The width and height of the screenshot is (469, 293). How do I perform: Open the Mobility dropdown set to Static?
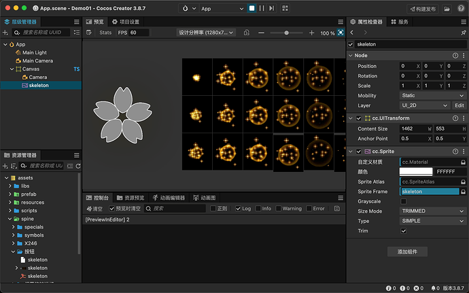[x=432, y=96]
